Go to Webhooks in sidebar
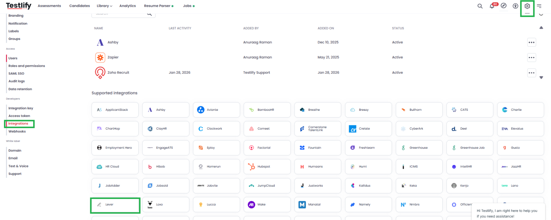551x220 pixels. [x=17, y=132]
